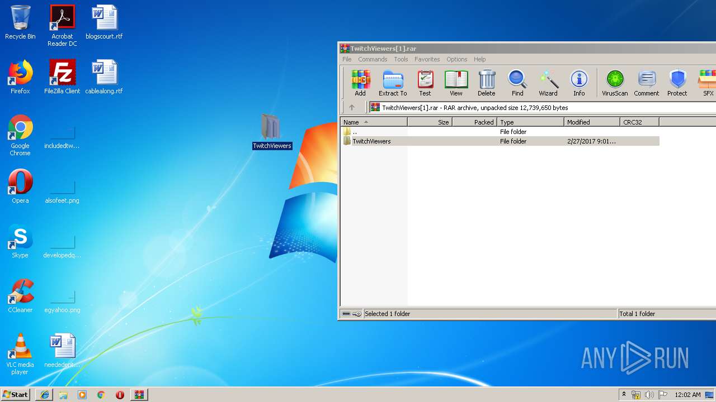Select the TwitchViewers folder in archive list

[500, 141]
